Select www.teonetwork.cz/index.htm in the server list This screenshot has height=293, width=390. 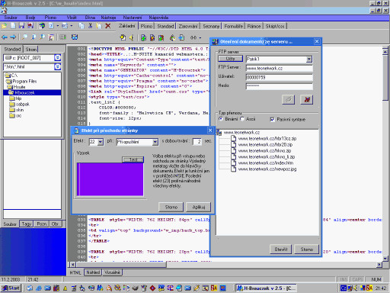[x=266, y=163]
